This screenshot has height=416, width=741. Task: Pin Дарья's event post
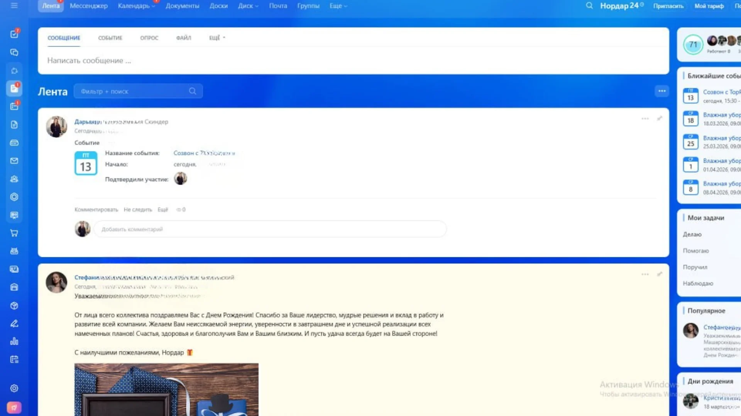pos(660,119)
